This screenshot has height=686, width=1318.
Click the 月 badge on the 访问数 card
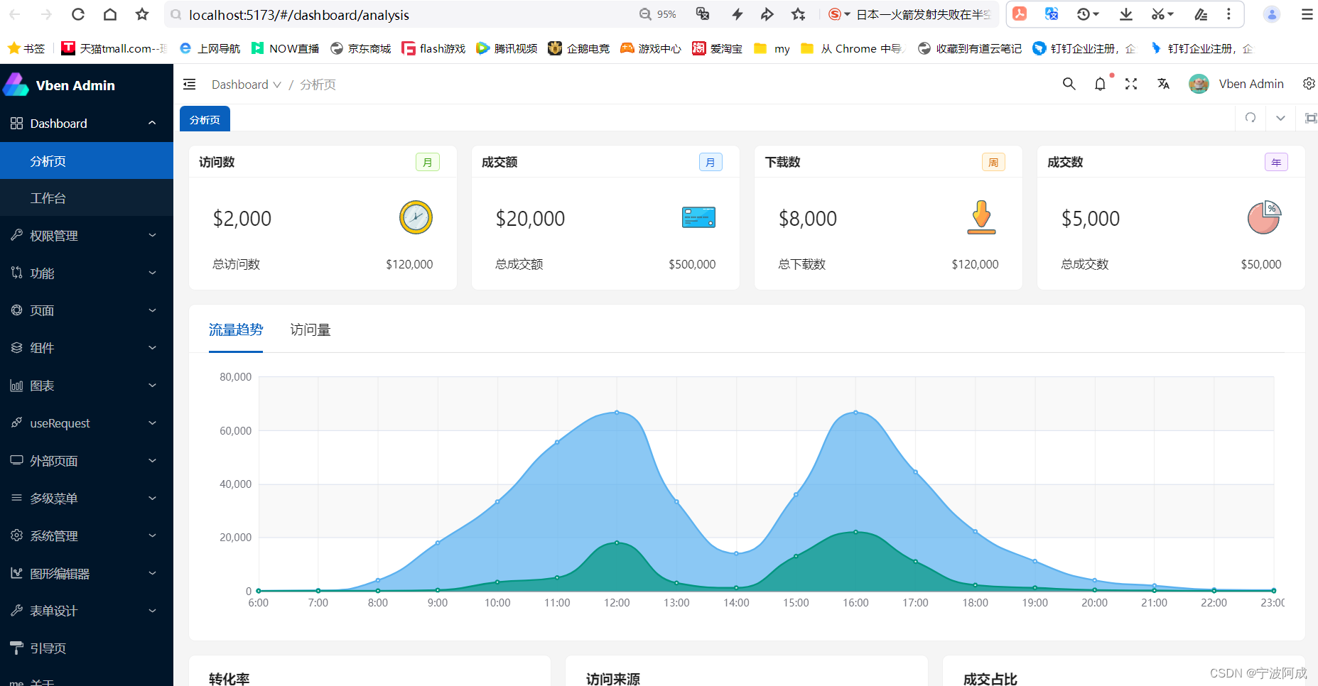pos(427,162)
